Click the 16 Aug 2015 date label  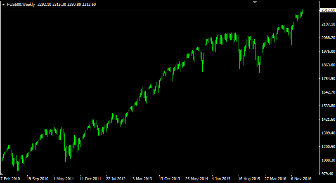[x=249, y=179]
